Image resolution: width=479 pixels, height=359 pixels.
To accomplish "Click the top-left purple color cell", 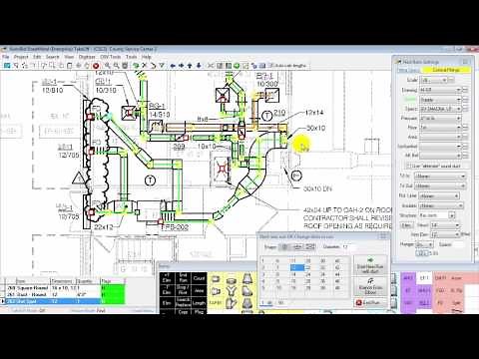I will click(x=409, y=278).
